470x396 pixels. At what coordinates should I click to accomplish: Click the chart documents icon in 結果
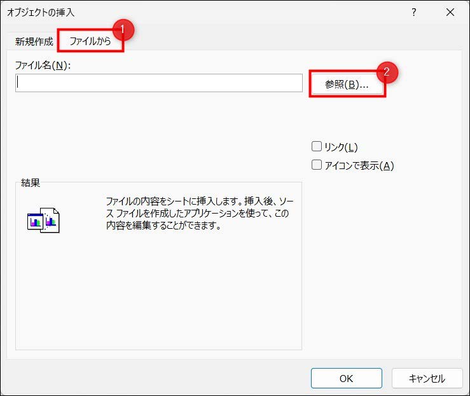pyautogui.click(x=43, y=220)
